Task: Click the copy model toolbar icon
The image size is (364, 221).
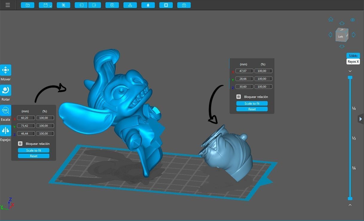Action: click(112, 5)
